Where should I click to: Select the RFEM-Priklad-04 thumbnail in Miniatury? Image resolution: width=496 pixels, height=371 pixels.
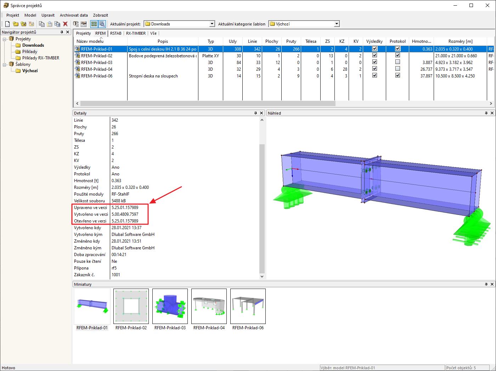[209, 309]
